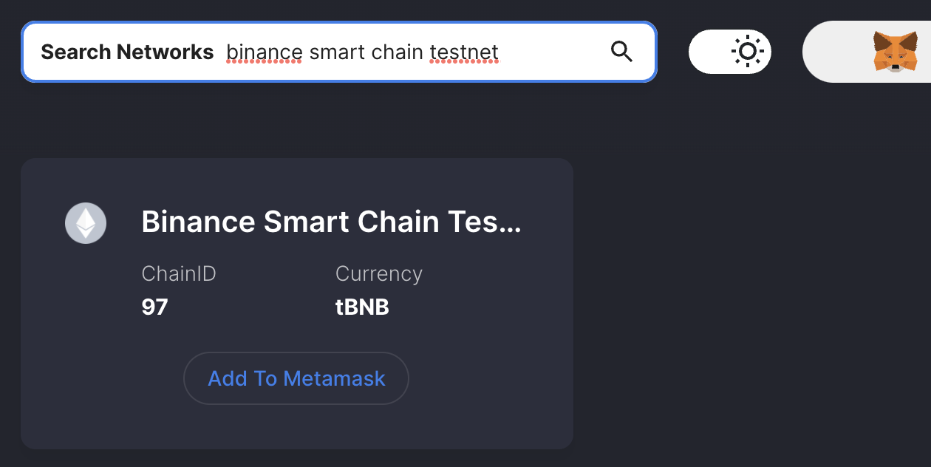Screen dimensions: 931x467
Task: Click the ChainID label
Action: pyautogui.click(x=179, y=274)
